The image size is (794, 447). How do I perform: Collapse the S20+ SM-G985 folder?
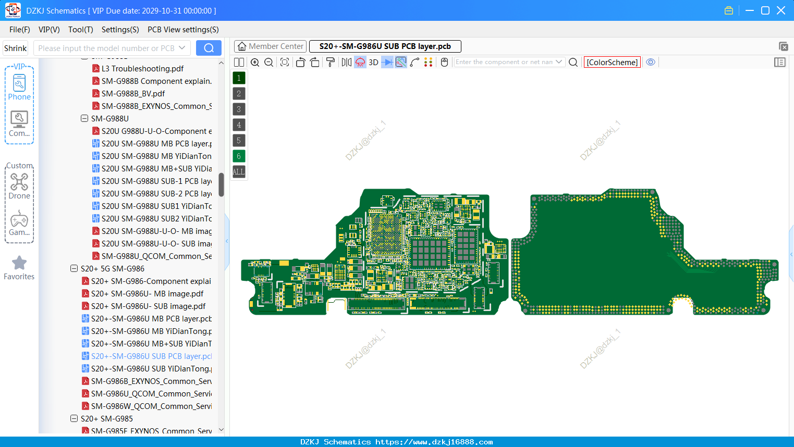[x=74, y=418]
